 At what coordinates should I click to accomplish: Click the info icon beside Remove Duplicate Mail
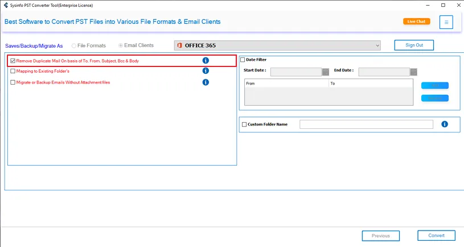point(206,61)
